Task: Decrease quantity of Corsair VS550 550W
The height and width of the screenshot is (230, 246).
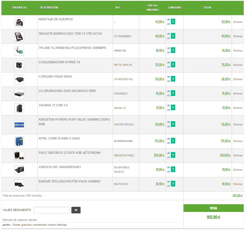Action: pos(168,81)
